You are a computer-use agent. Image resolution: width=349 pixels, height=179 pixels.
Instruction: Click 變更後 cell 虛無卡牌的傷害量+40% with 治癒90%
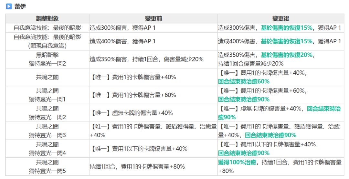point(281,113)
